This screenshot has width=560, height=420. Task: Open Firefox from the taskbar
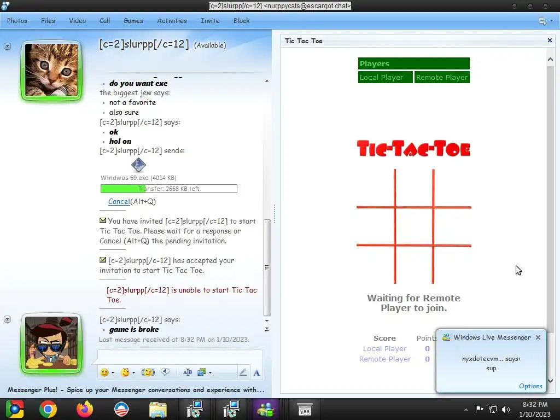pos(85,409)
